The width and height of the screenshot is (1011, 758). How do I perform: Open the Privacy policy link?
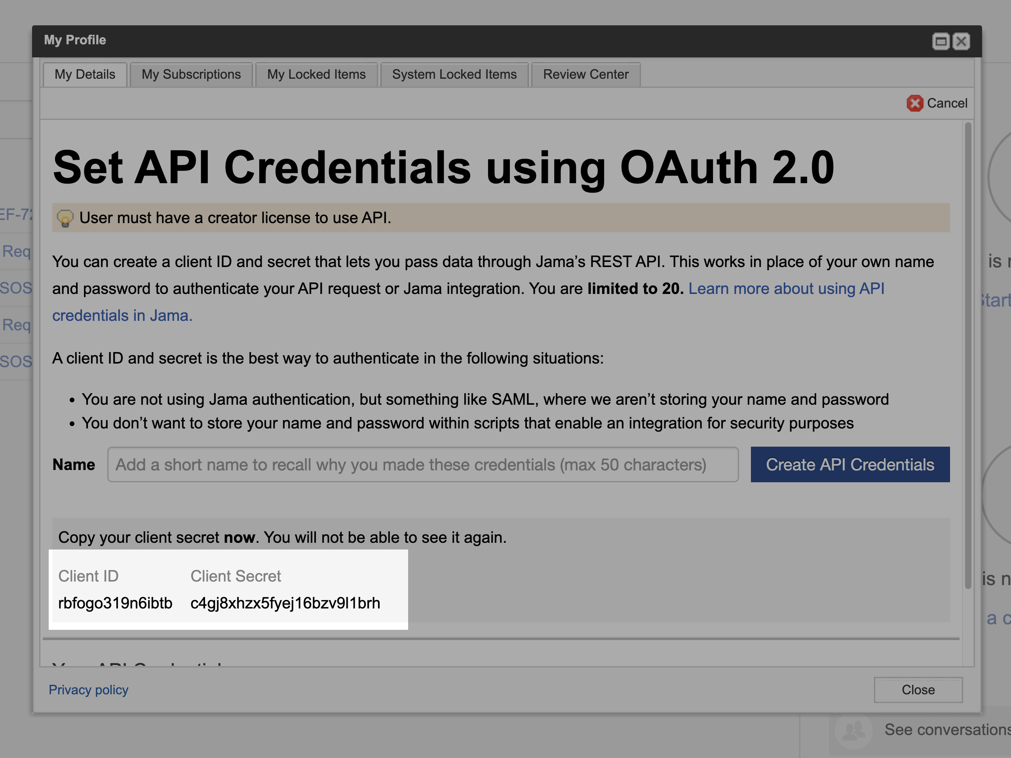point(89,690)
